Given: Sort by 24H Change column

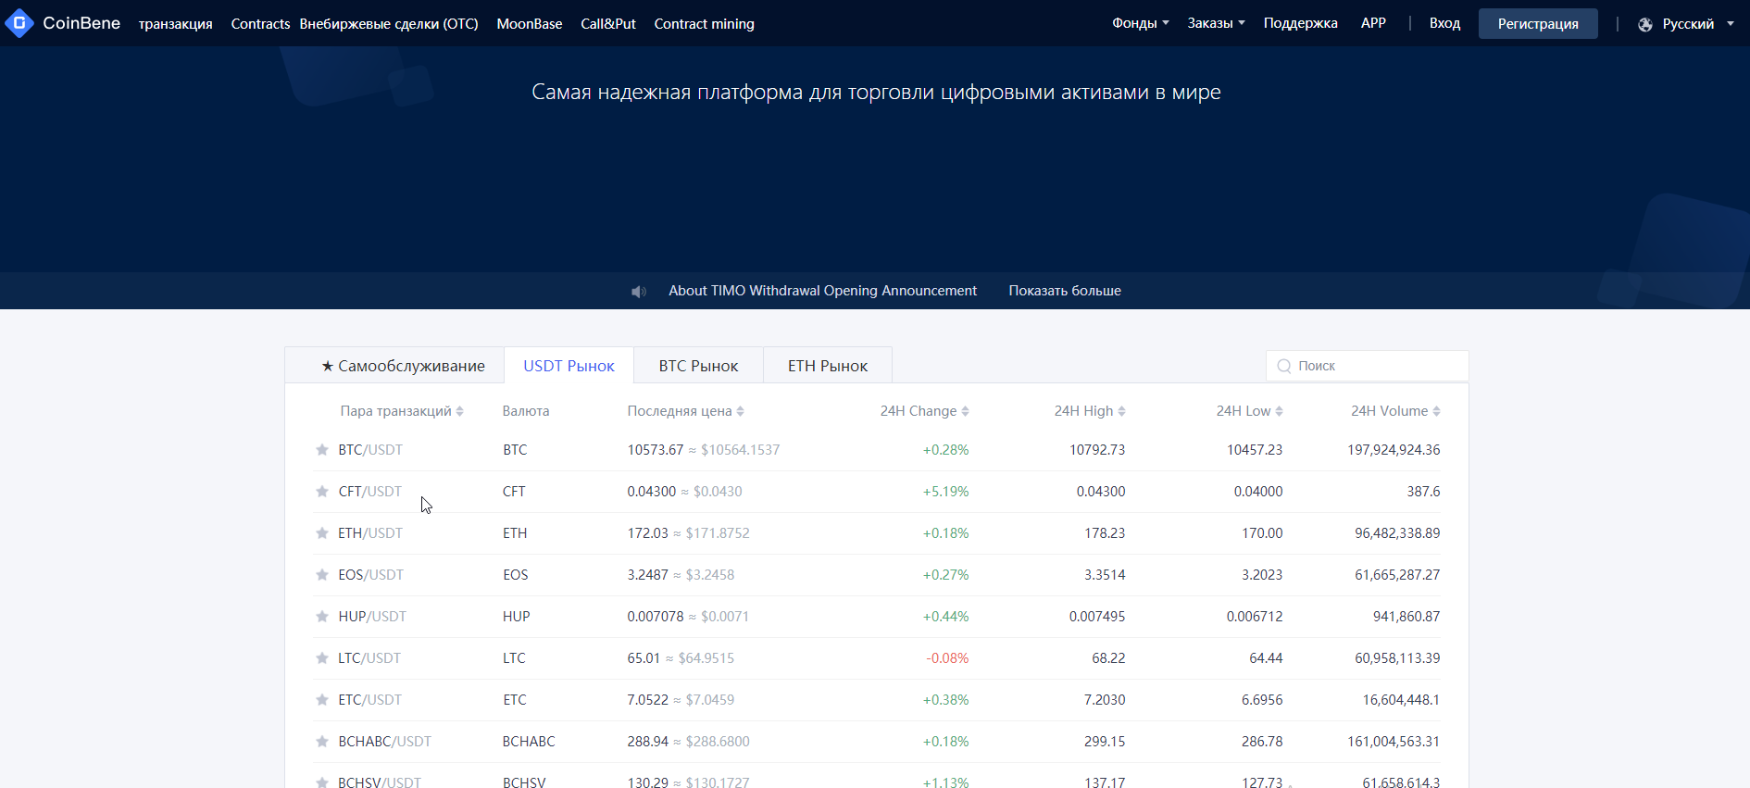Looking at the screenshot, I should tap(924, 411).
